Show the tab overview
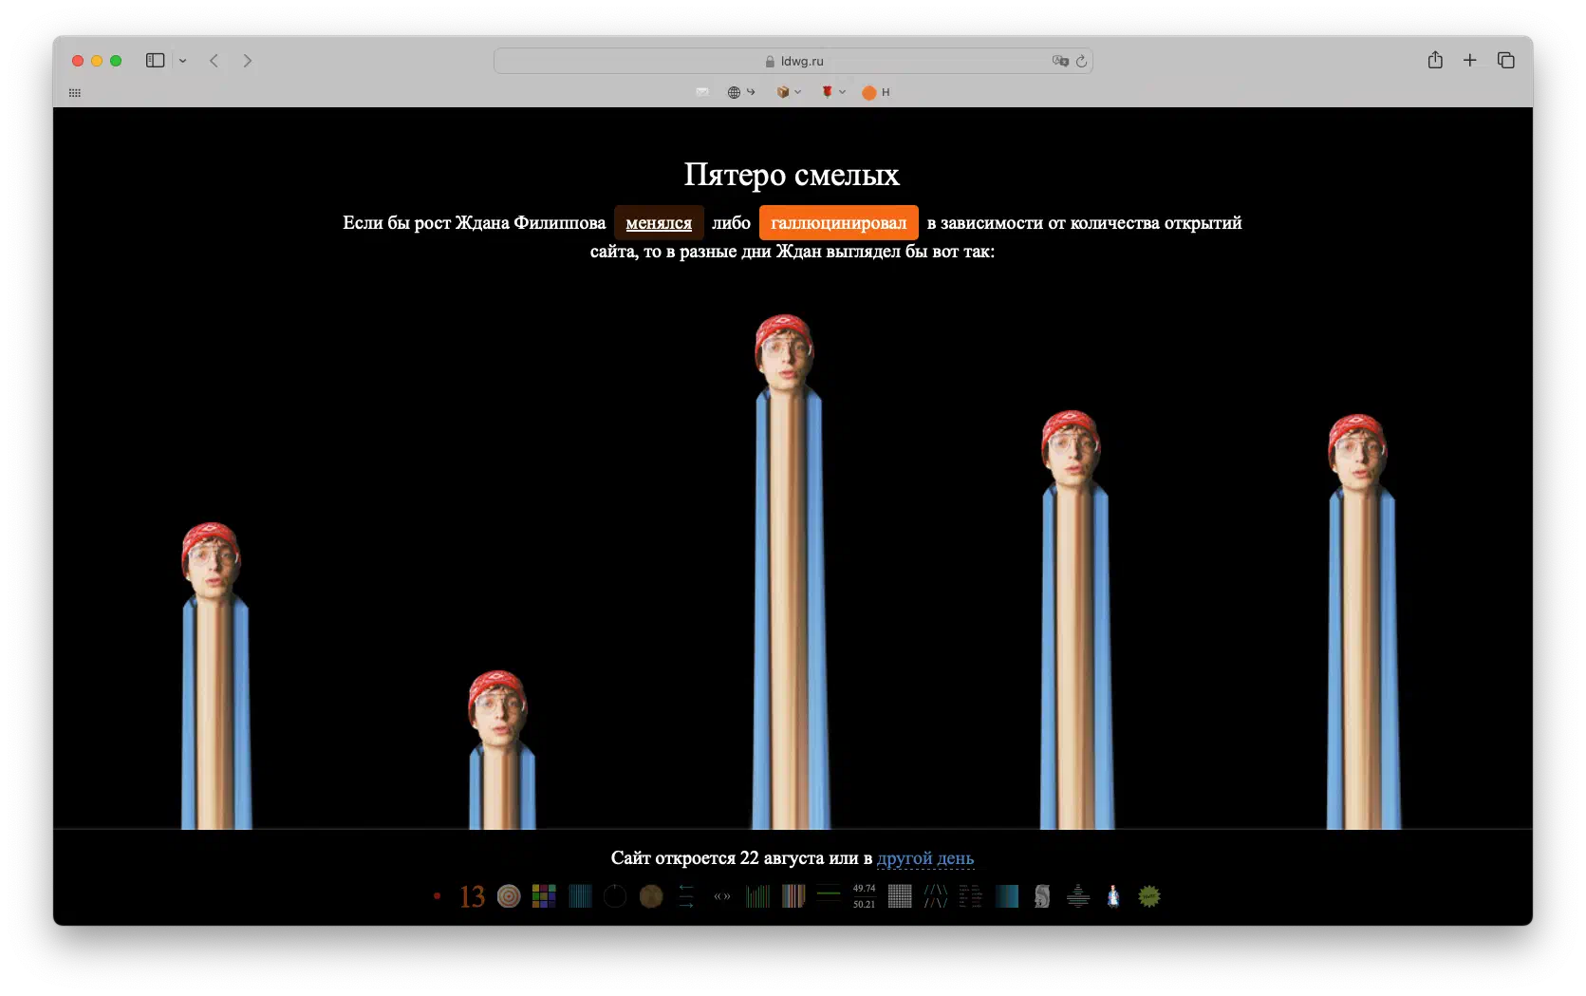Viewport: 1586px width, 996px height. click(1506, 60)
